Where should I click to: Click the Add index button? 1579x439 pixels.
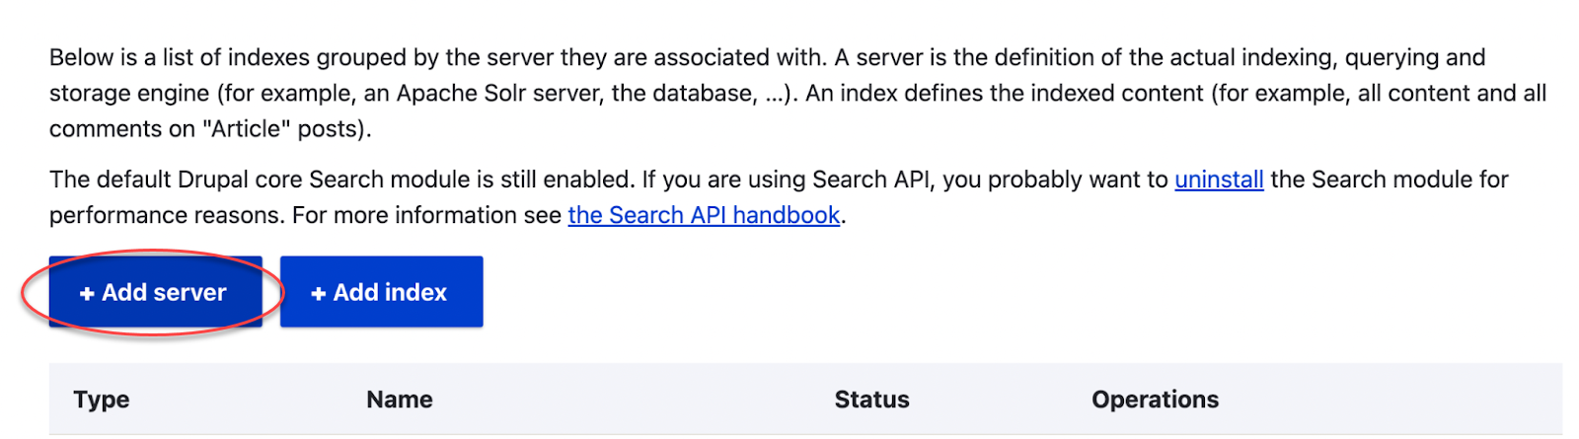tap(382, 292)
